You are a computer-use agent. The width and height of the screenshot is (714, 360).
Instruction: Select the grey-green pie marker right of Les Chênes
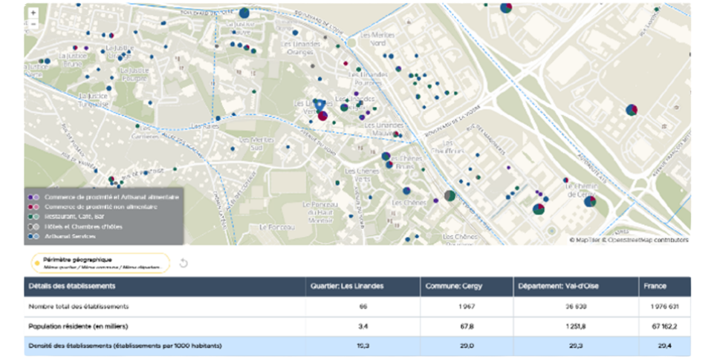click(x=450, y=196)
